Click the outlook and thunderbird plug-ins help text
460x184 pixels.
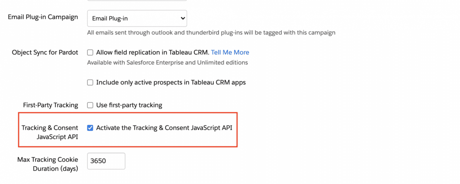click(211, 33)
